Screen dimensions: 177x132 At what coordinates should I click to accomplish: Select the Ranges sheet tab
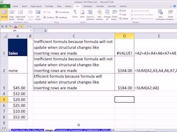[x=49, y=130]
